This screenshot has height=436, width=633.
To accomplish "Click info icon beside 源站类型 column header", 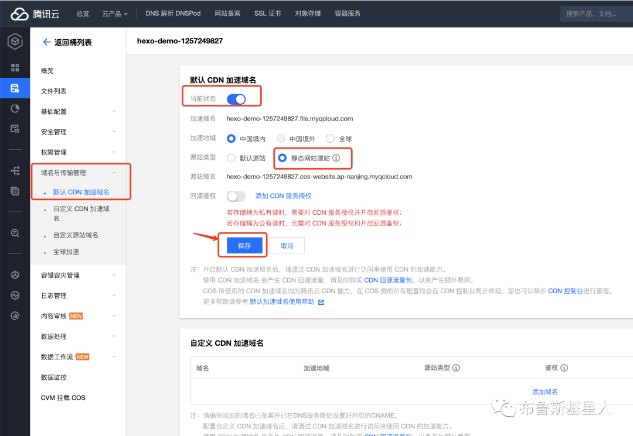I will [456, 368].
